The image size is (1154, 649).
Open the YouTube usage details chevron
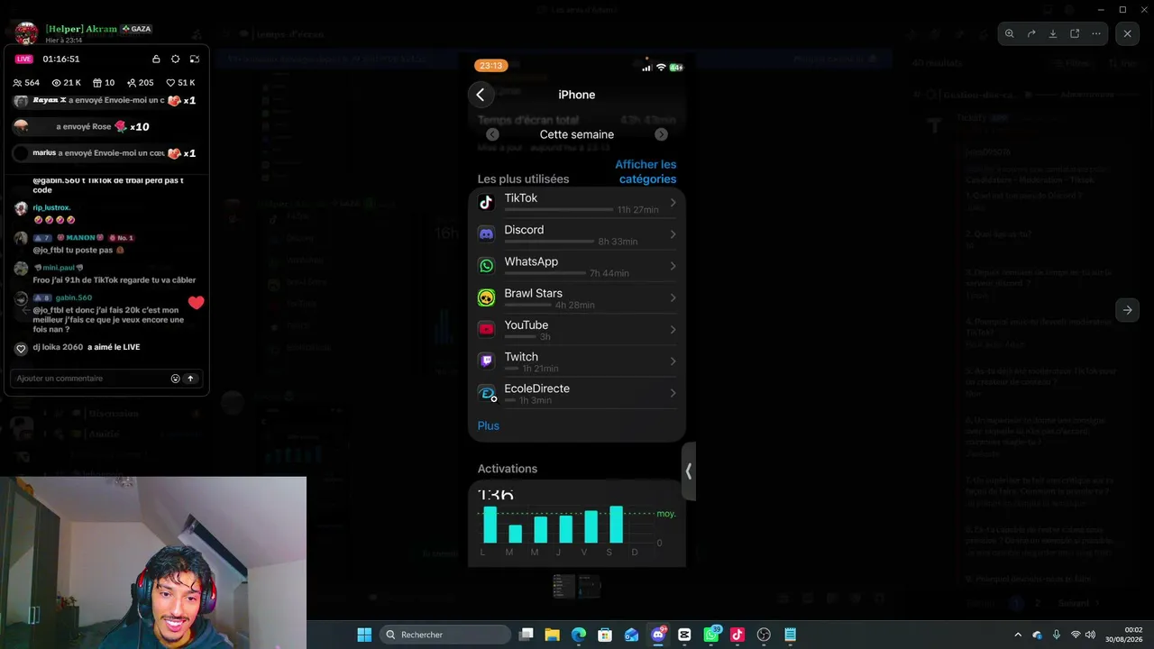pos(673,330)
